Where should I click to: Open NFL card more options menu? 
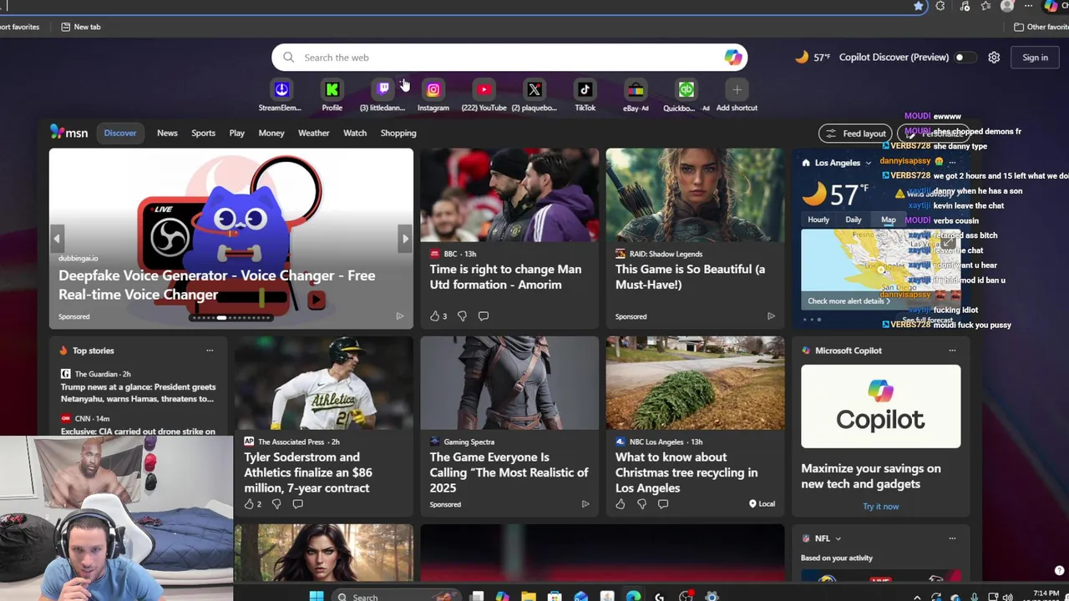[x=952, y=538]
